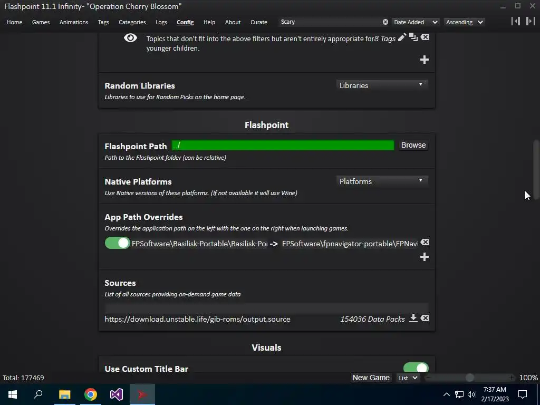The width and height of the screenshot is (540, 405).
Task: Click the New Game button
Action: (x=371, y=378)
